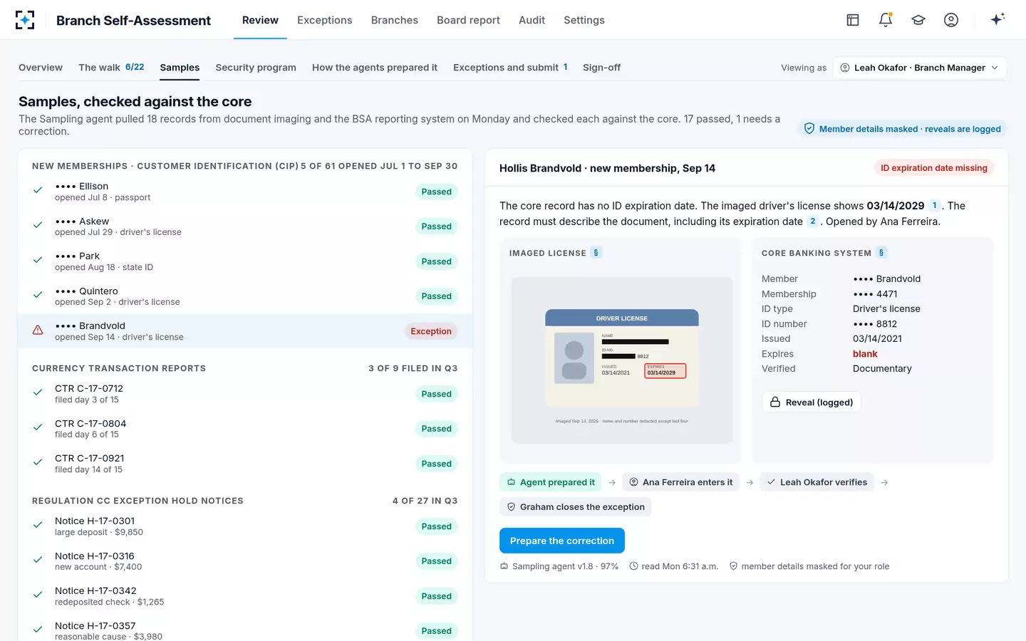Go to the Sign-off sub-tab
1026x641 pixels.
point(601,68)
